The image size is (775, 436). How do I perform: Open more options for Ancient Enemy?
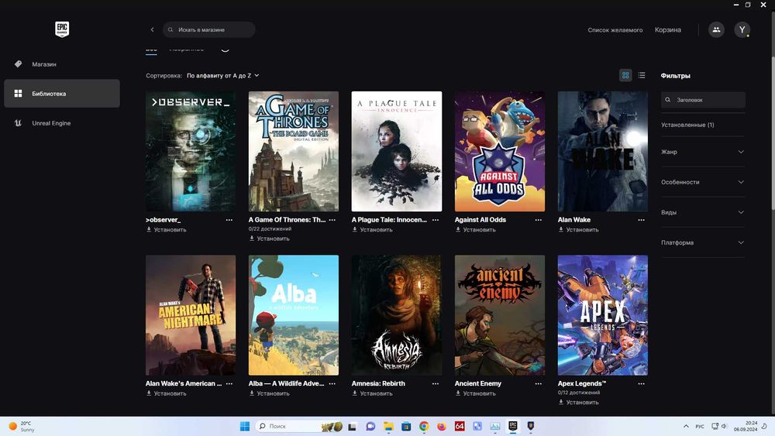[539, 383]
